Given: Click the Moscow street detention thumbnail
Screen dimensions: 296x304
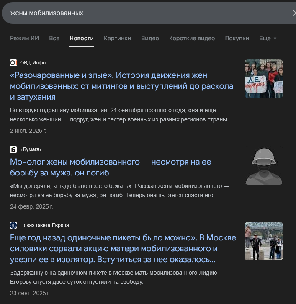Looking at the screenshot, I should (263, 241).
